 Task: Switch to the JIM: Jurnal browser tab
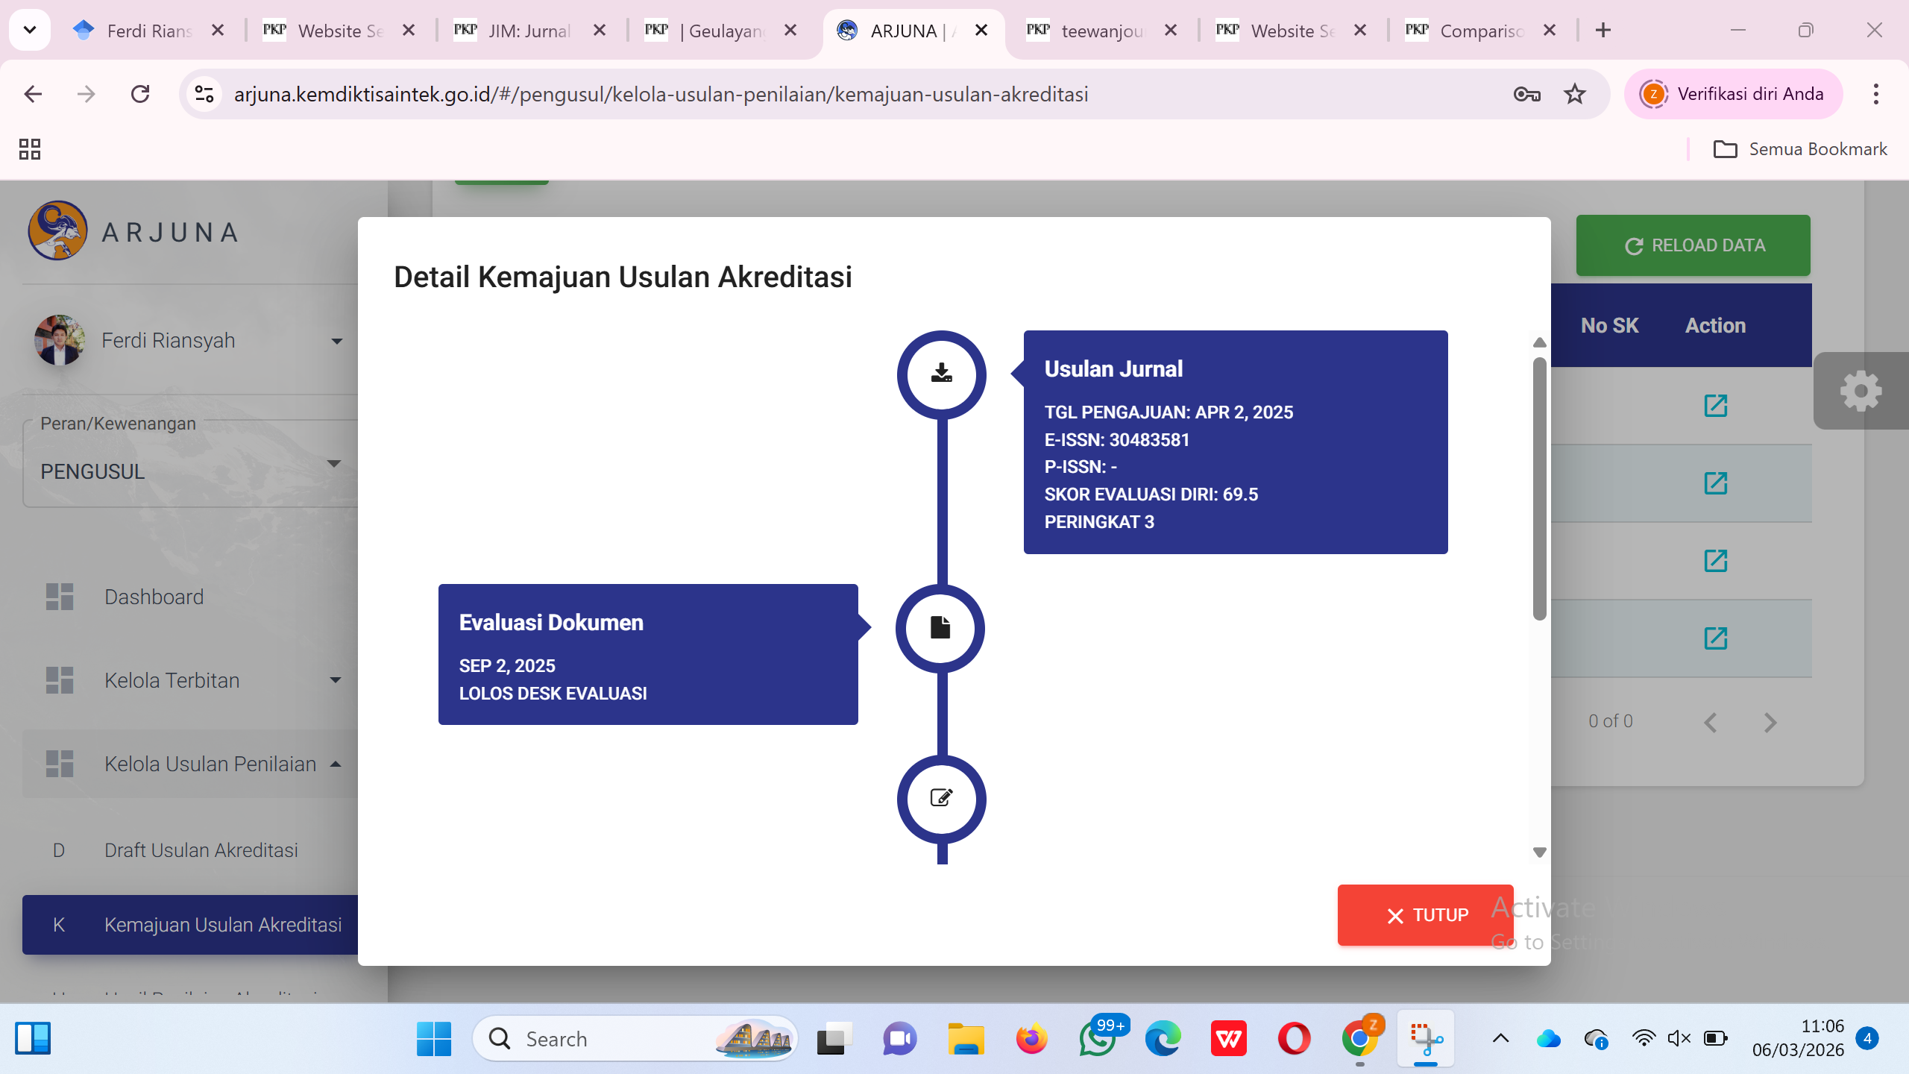tap(529, 31)
